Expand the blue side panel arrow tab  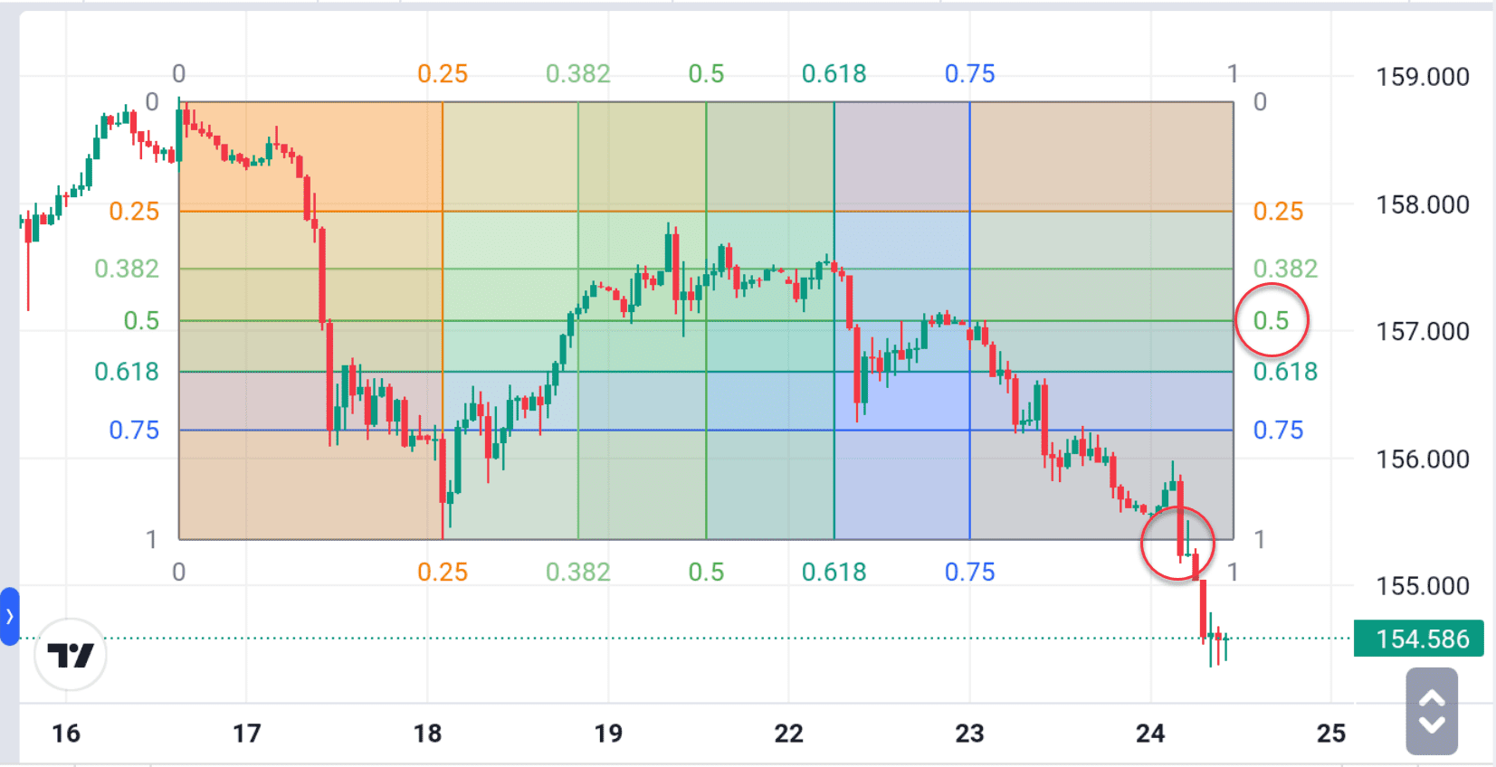[9, 617]
